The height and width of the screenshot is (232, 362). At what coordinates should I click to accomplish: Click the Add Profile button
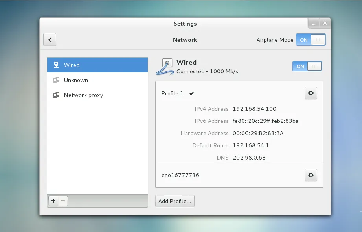click(175, 201)
